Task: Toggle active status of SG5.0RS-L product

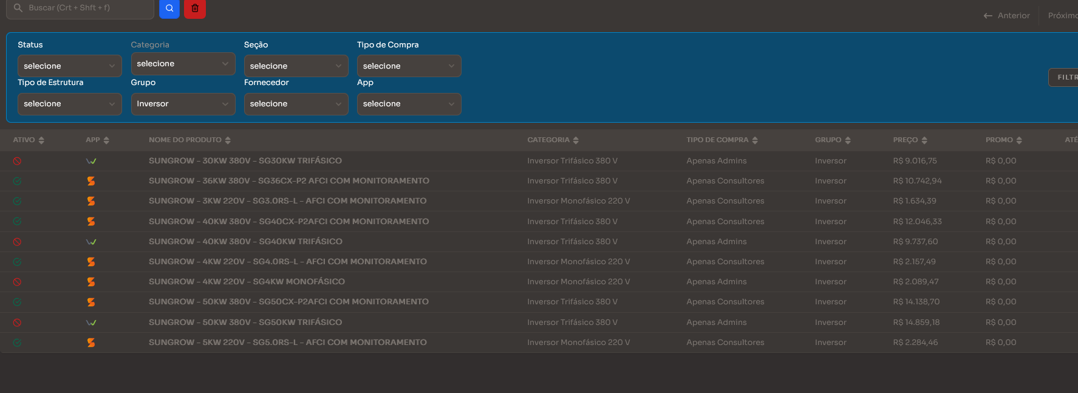Action: click(x=17, y=343)
